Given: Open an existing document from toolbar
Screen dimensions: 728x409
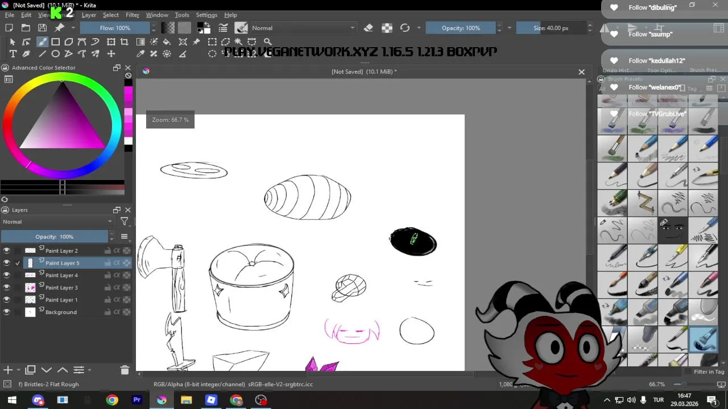Looking at the screenshot, I should (x=26, y=28).
